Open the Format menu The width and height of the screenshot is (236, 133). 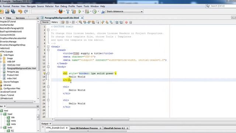point(7,6)
